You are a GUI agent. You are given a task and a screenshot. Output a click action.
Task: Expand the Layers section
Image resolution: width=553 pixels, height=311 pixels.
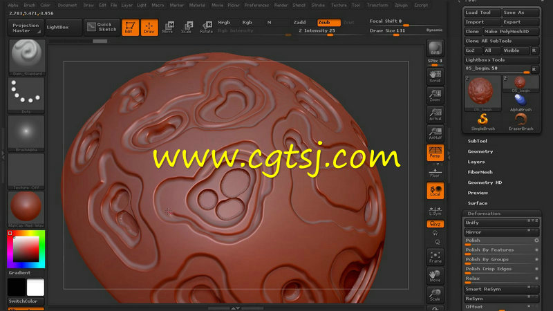pyautogui.click(x=476, y=162)
